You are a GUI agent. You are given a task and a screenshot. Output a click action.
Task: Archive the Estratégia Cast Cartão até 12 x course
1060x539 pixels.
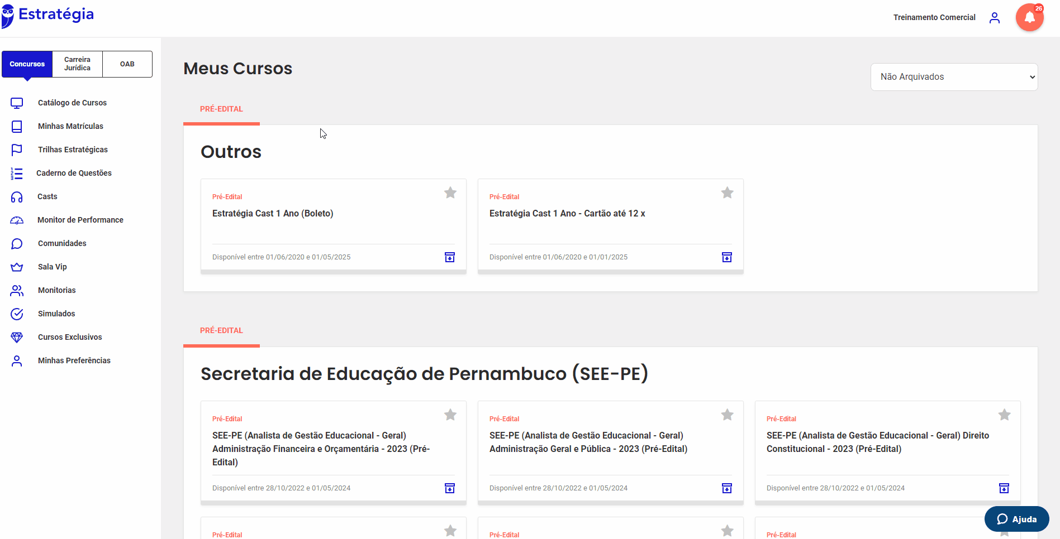point(727,257)
